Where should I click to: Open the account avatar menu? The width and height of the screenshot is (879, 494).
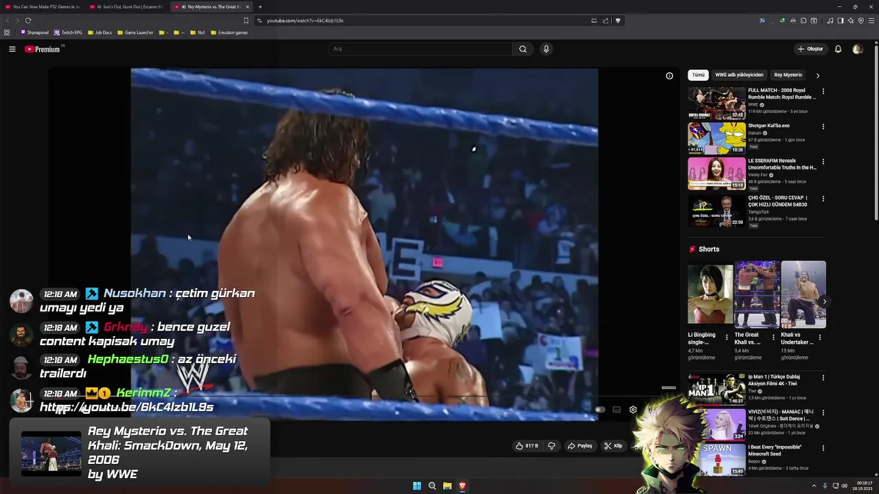[857, 49]
